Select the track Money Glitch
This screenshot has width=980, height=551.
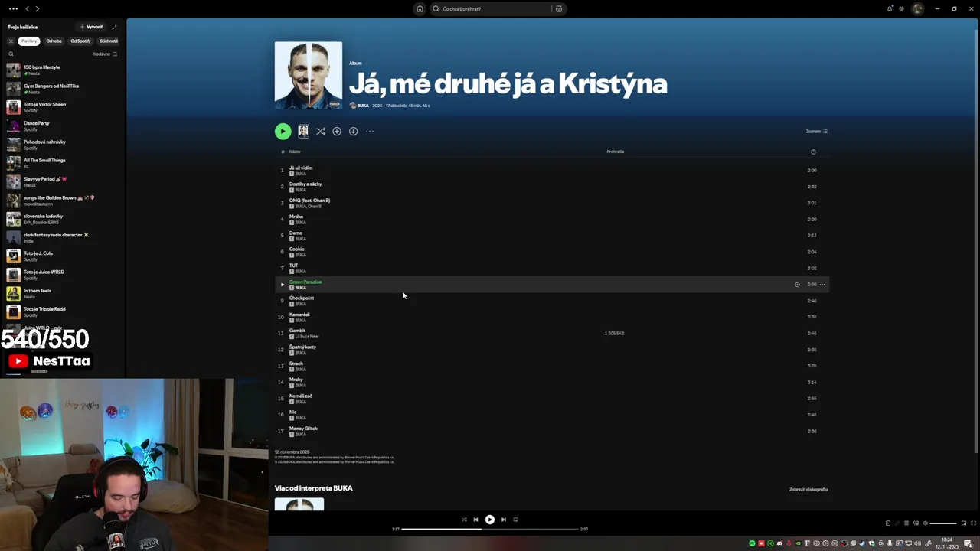pos(303,429)
